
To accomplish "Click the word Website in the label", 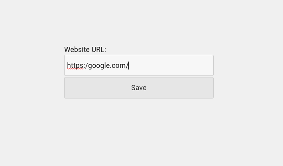I will 77,50.
